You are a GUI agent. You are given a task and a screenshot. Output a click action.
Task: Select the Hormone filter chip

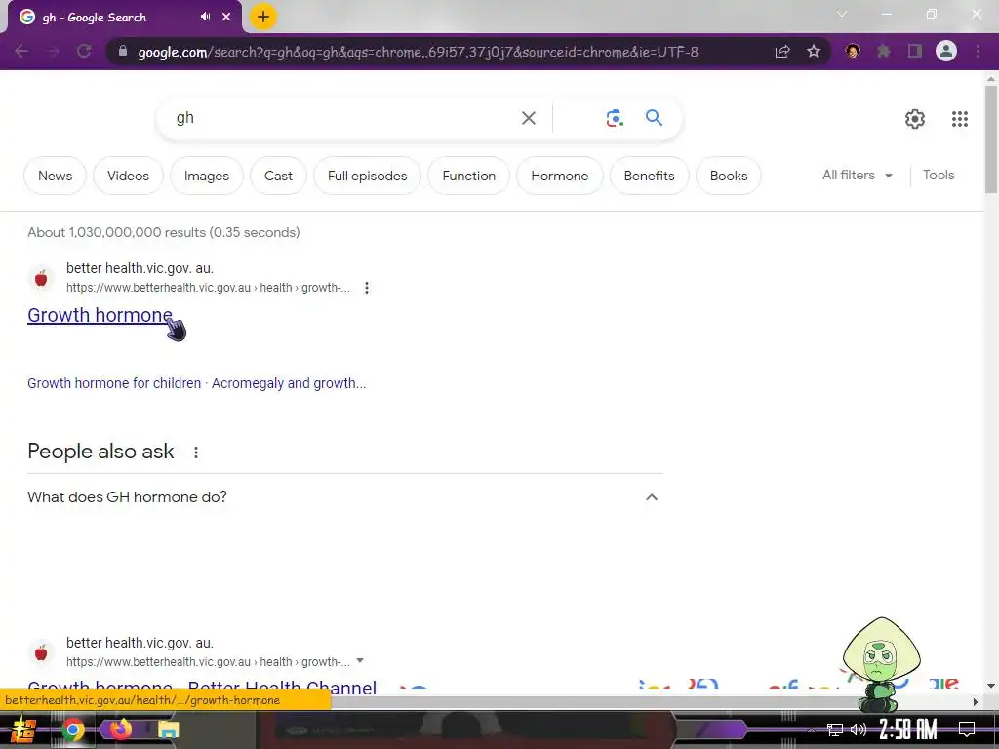tap(559, 176)
